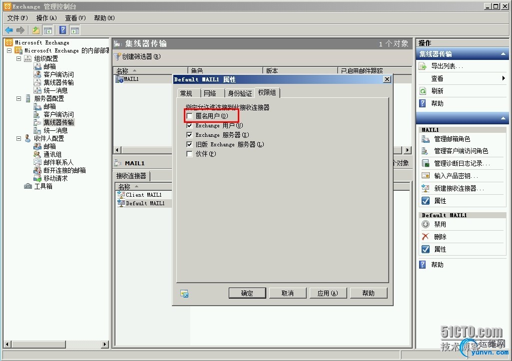Click the MAIL1 server icon in list
The height and width of the screenshot is (361, 512).
tap(119, 79)
